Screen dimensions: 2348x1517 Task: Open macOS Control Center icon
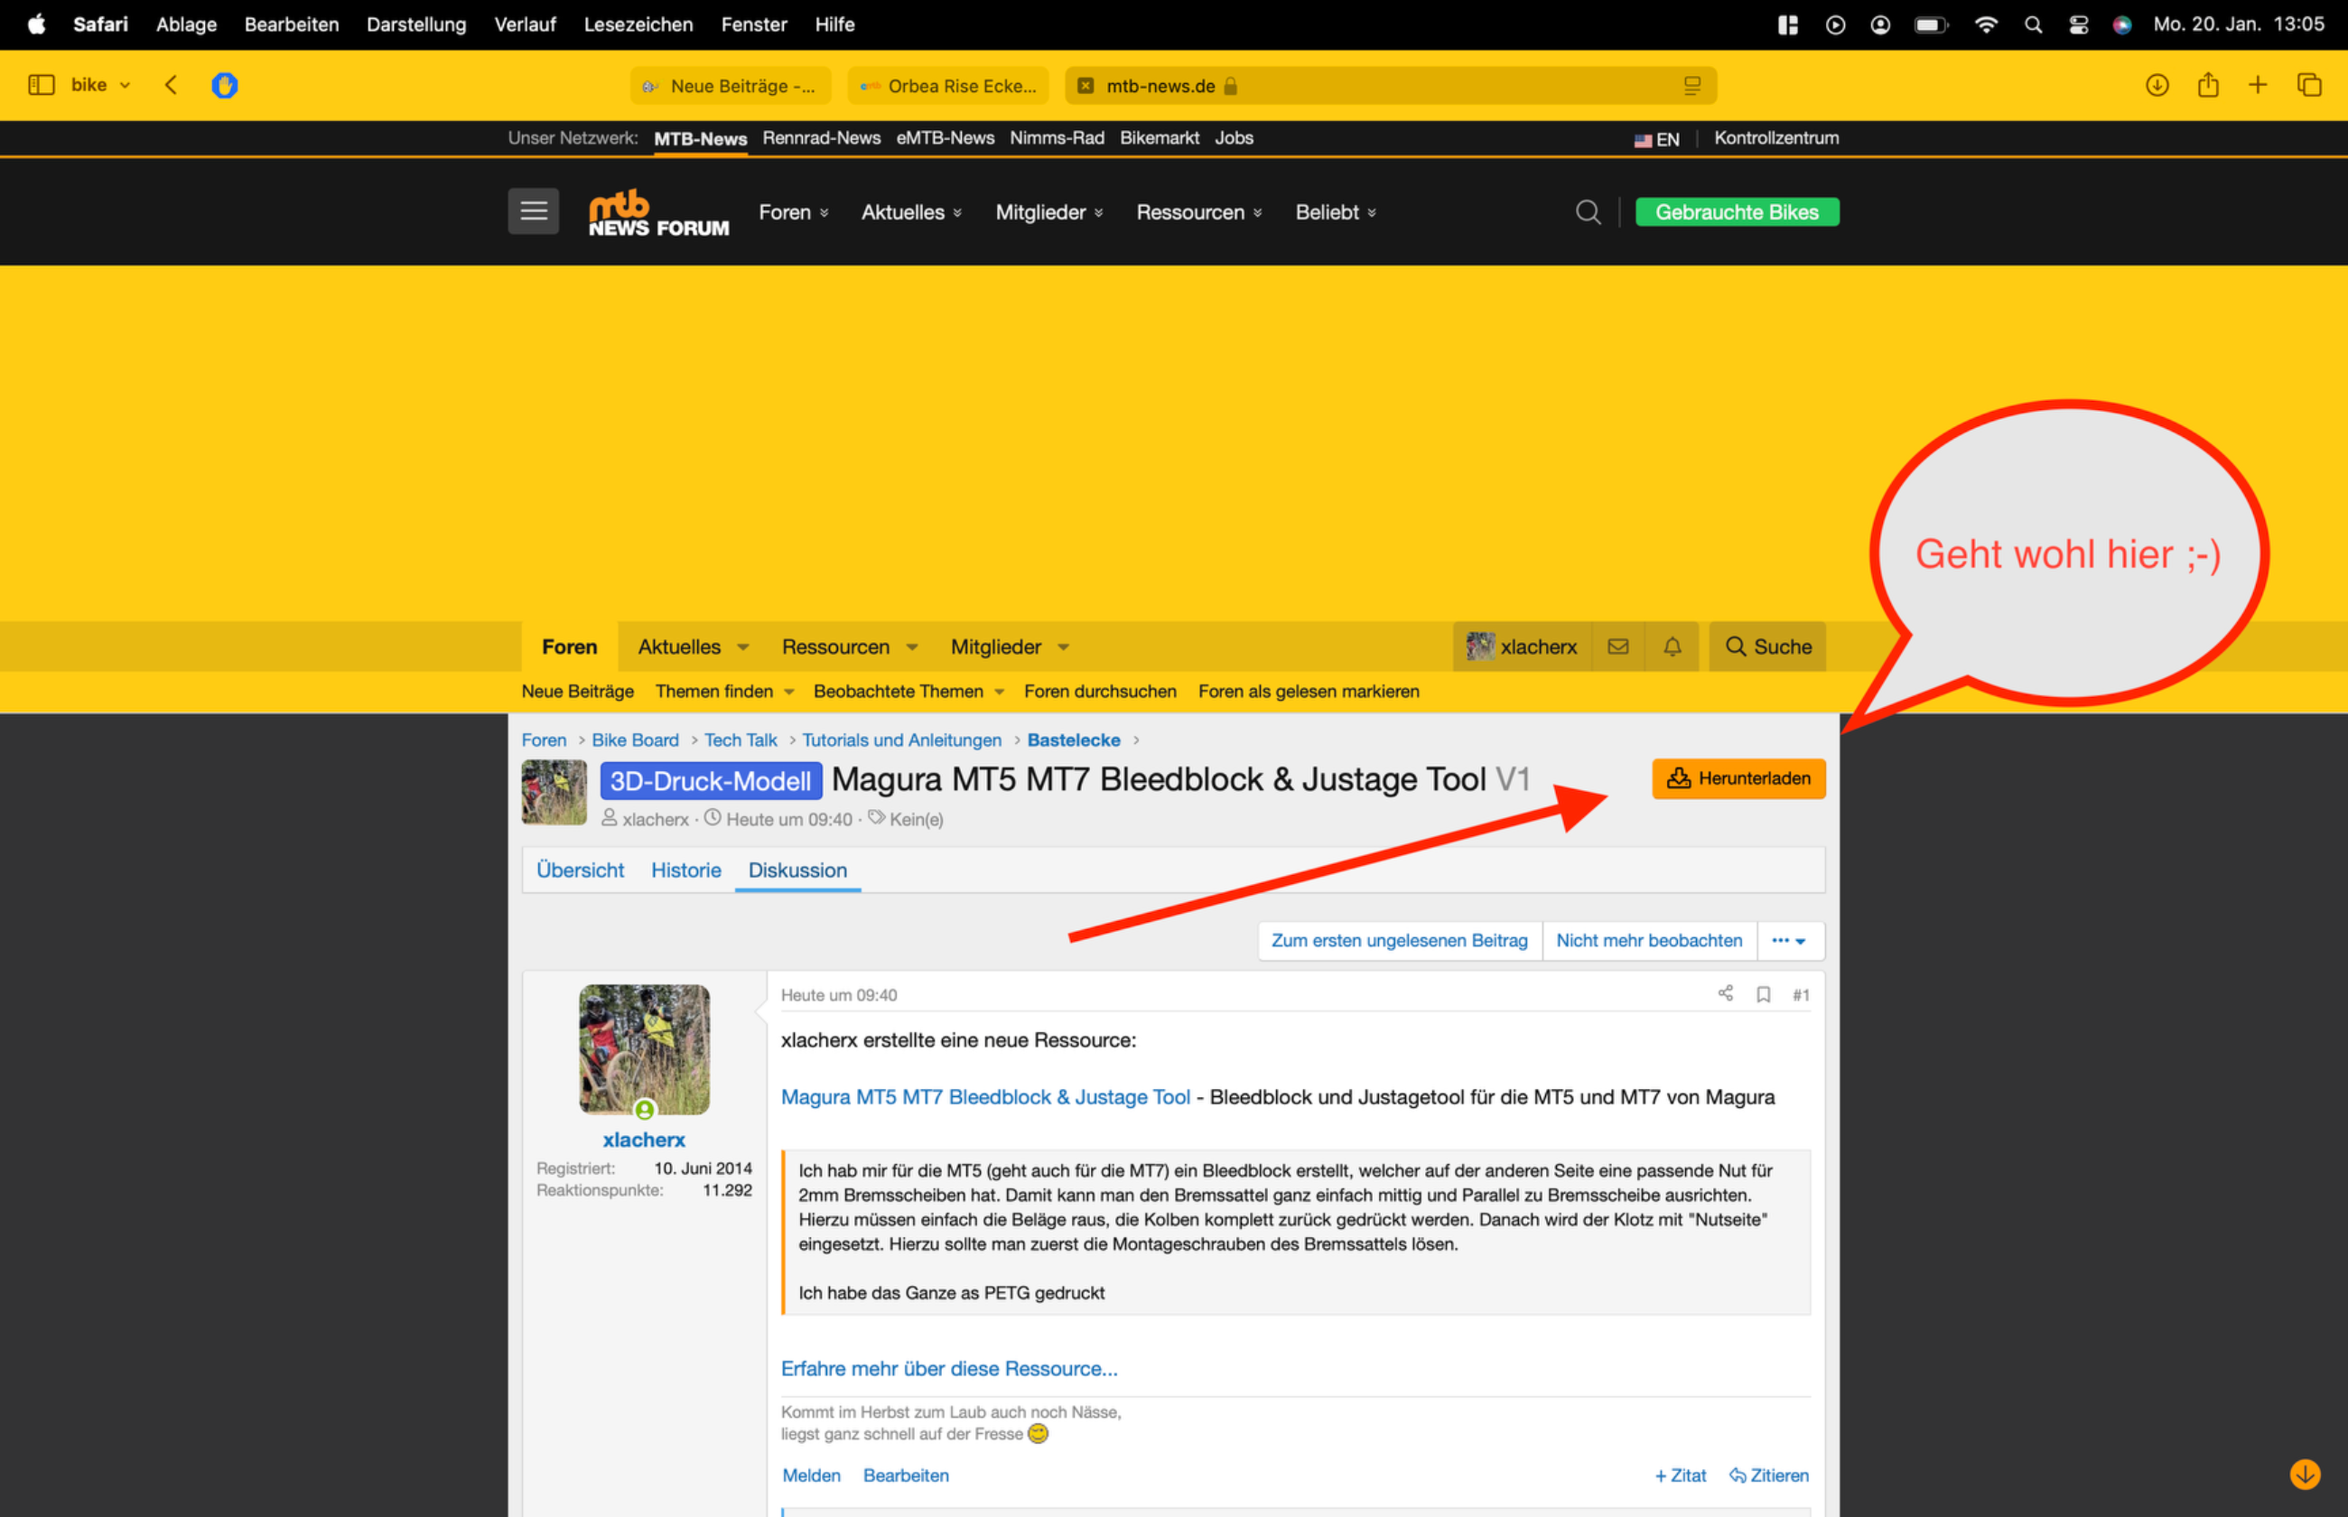(2079, 24)
